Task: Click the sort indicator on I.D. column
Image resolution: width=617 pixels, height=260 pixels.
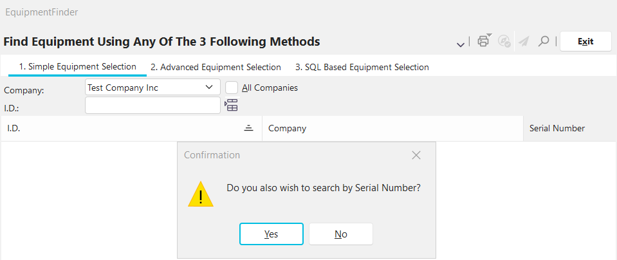Action: click(249, 128)
